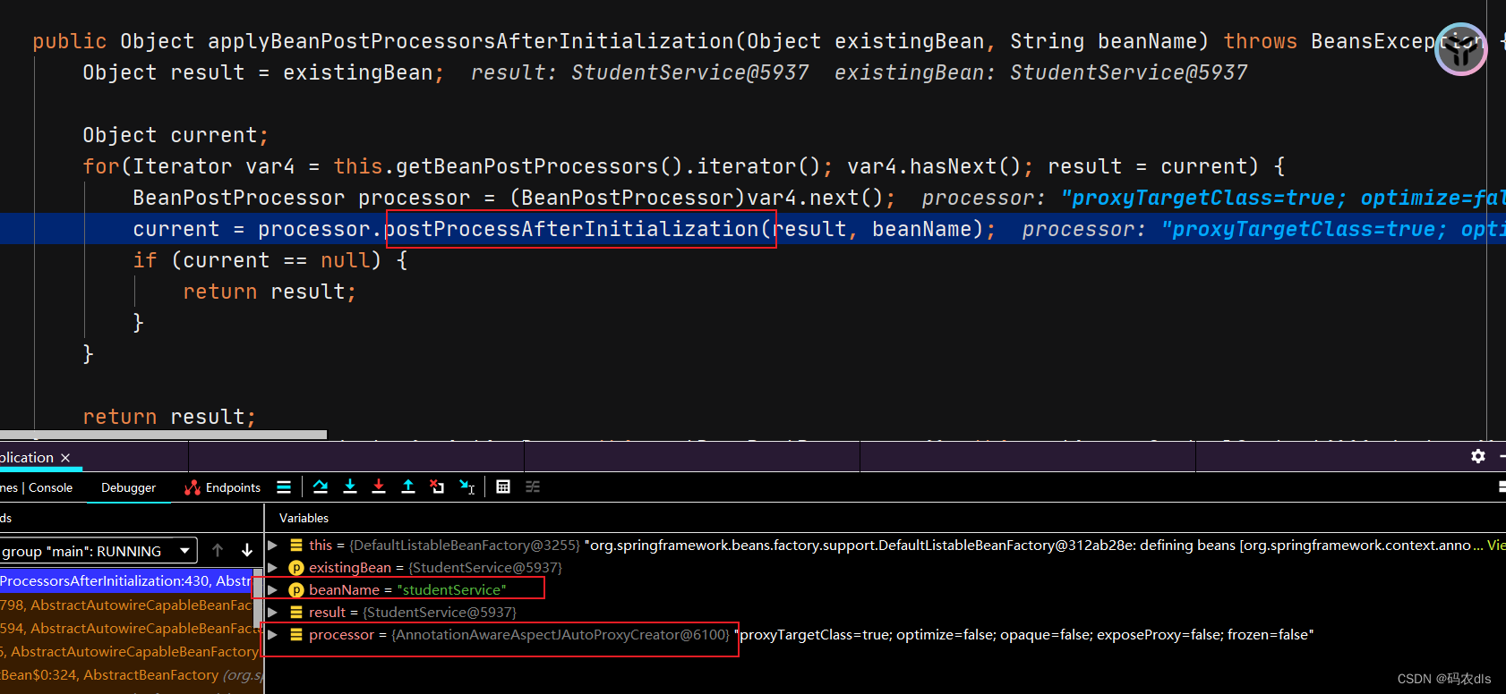Viewport: 1506px width, 694px height.
Task: Click the applyBeanPostProcessorsAfterInitialization method name
Action: (x=471, y=41)
